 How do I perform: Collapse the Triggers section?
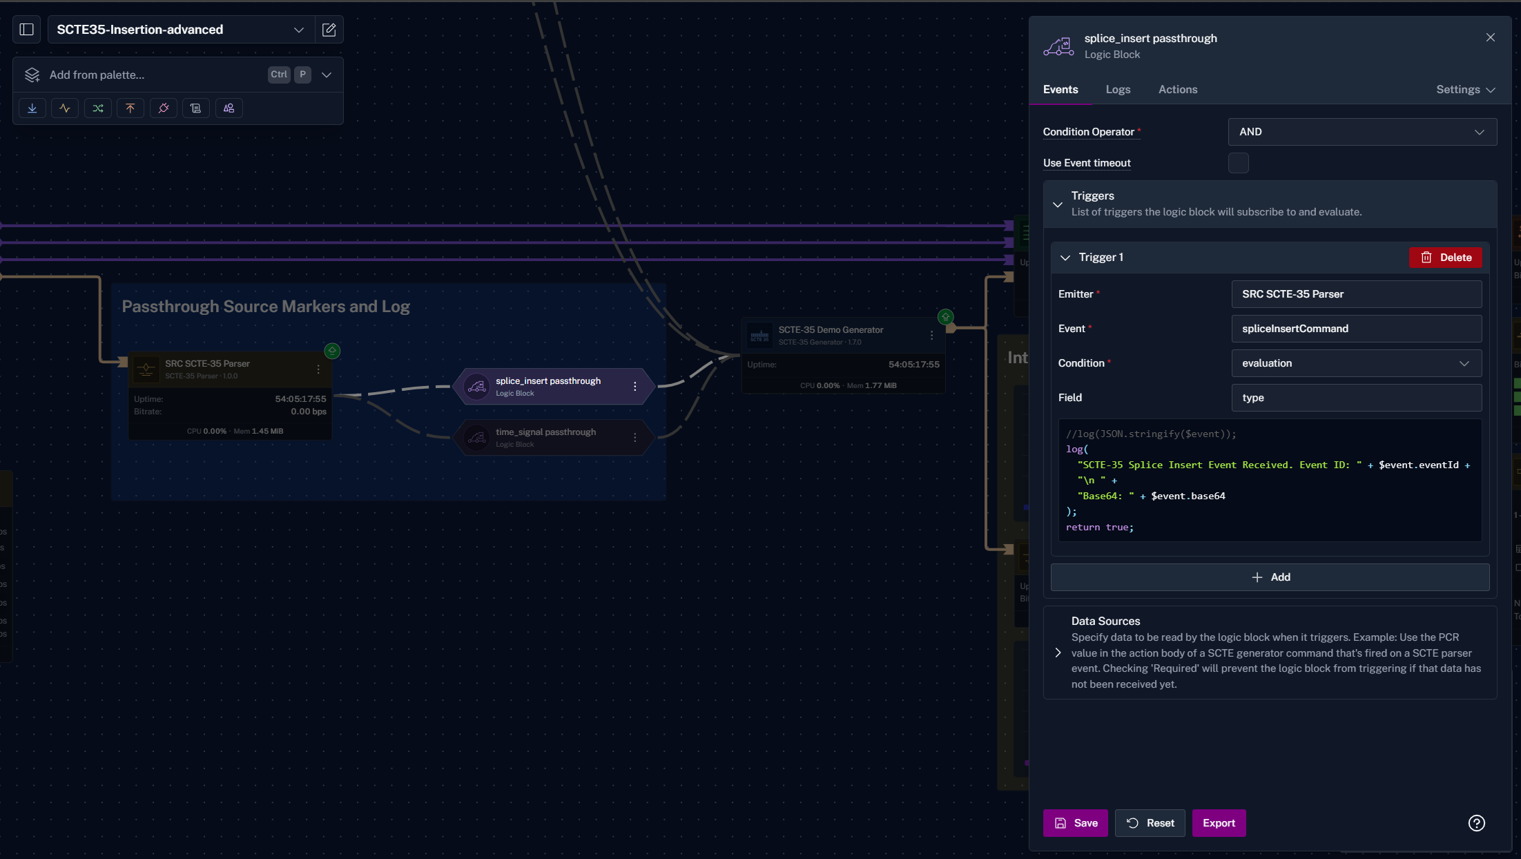pyautogui.click(x=1058, y=204)
